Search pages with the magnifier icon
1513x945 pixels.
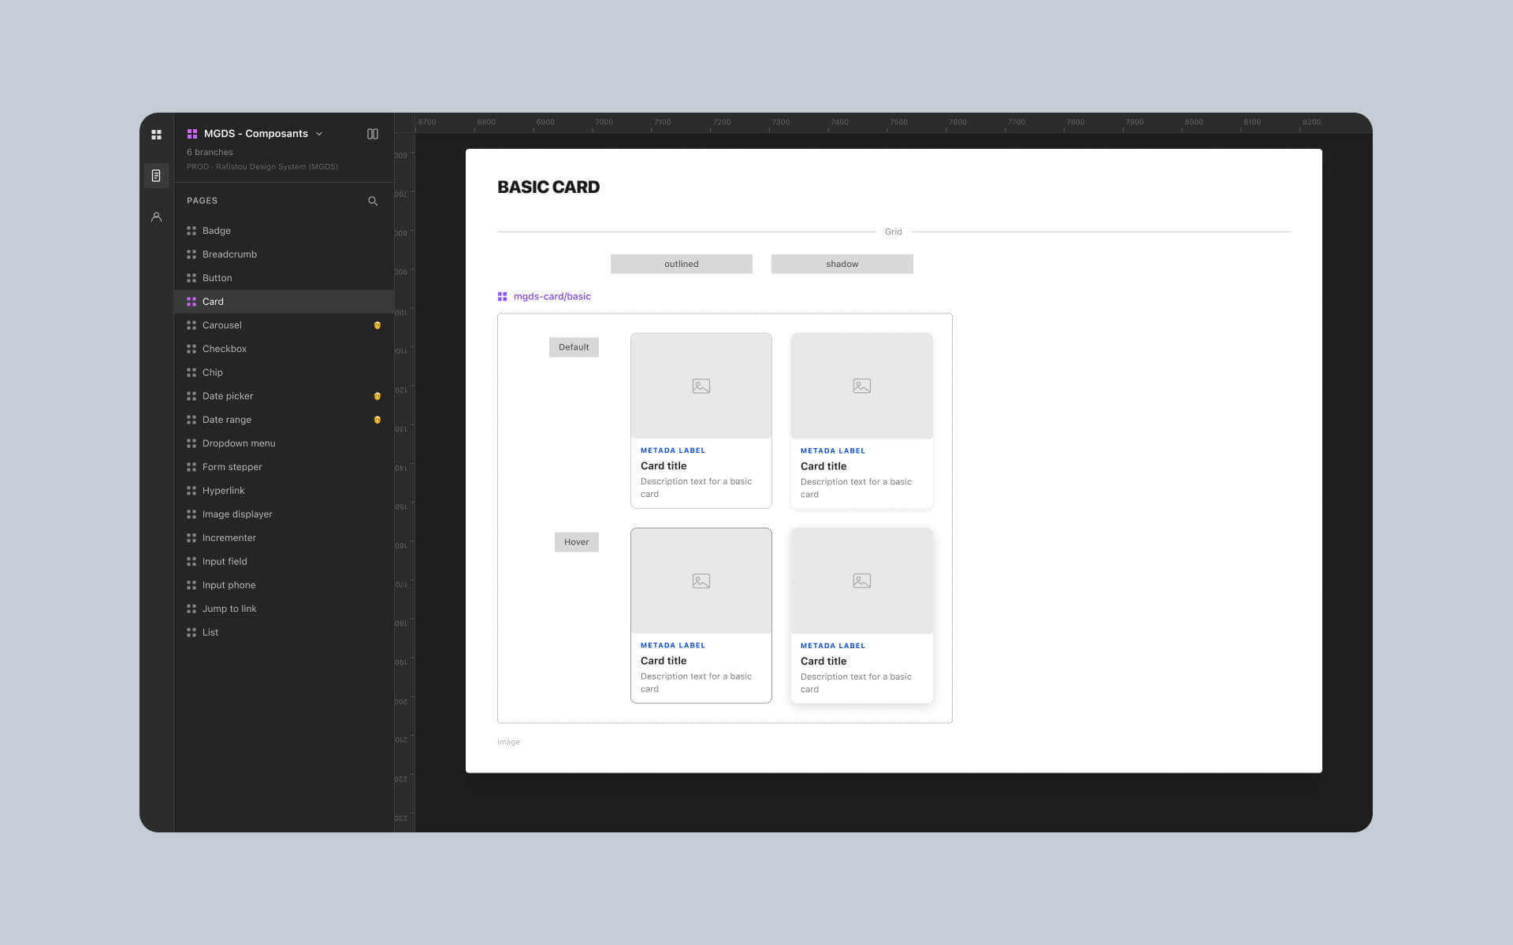(x=373, y=201)
